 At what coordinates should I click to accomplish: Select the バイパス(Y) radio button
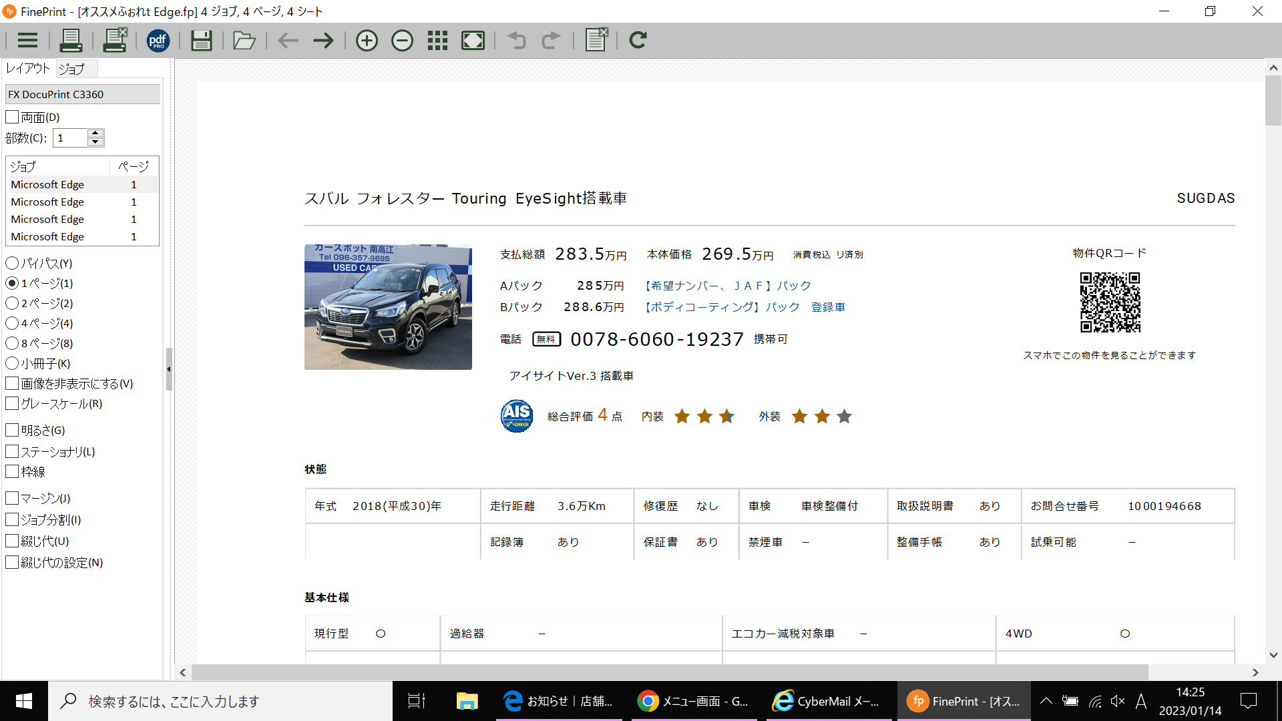point(12,263)
